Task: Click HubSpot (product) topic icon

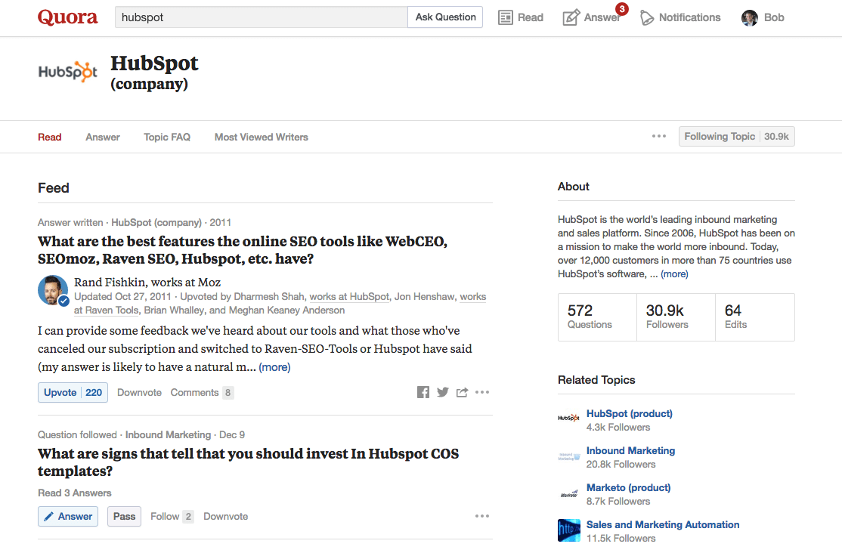Action: tap(568, 418)
